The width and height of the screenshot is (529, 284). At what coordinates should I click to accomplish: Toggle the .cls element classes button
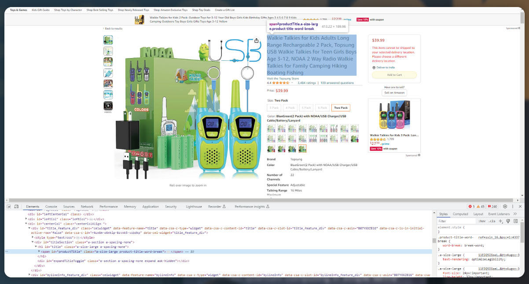pos(492,221)
